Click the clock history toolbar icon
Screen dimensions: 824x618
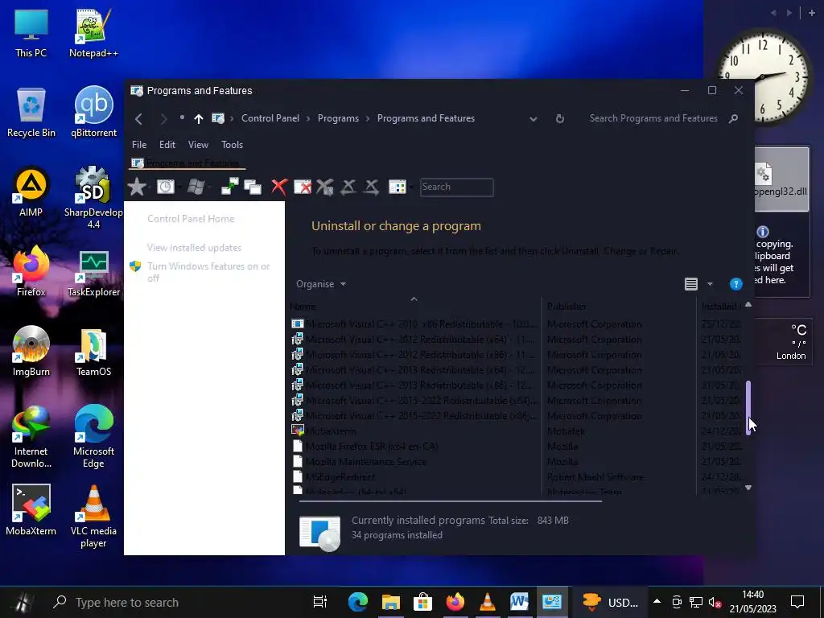click(166, 187)
